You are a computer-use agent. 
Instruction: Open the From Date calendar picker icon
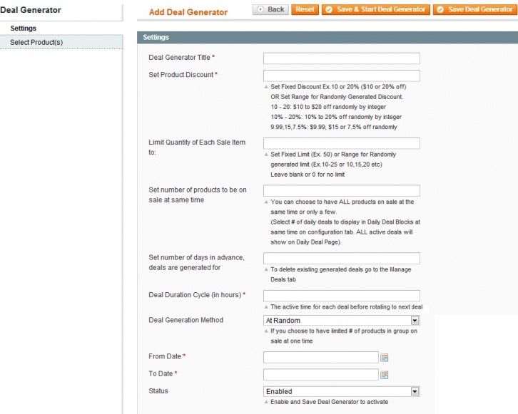pos(384,357)
